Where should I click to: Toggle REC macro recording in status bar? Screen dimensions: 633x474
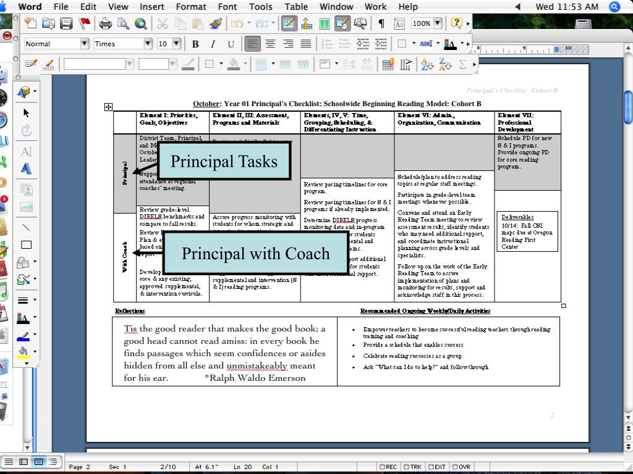click(388, 467)
